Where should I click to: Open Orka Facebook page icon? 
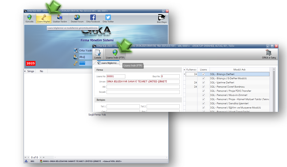(x=93, y=18)
